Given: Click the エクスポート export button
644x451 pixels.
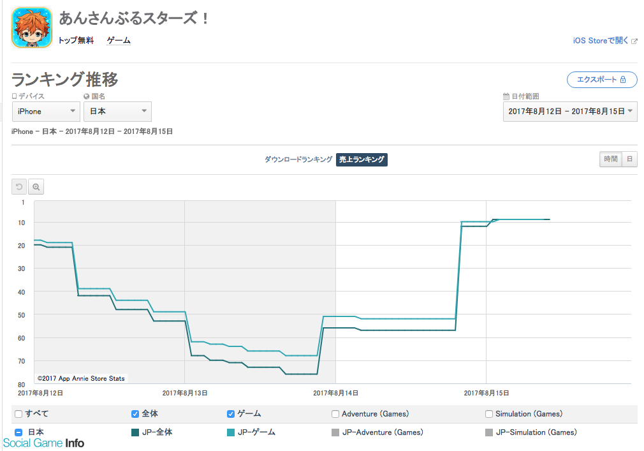Looking at the screenshot, I should point(602,80).
